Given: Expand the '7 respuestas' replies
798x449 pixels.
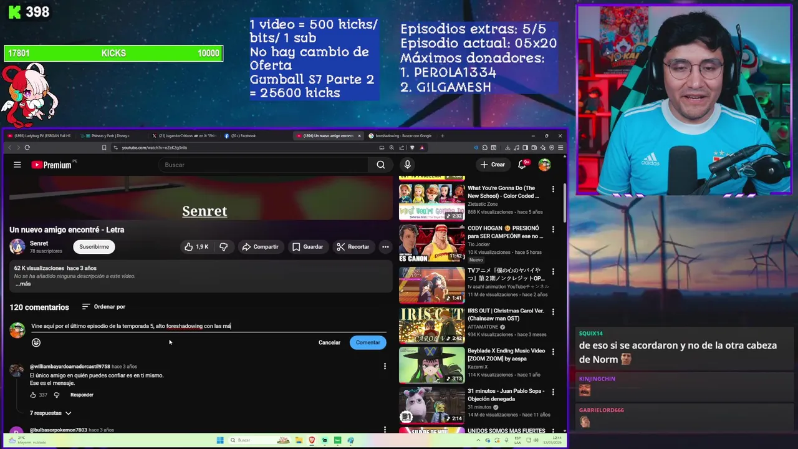Looking at the screenshot, I should pos(50,413).
